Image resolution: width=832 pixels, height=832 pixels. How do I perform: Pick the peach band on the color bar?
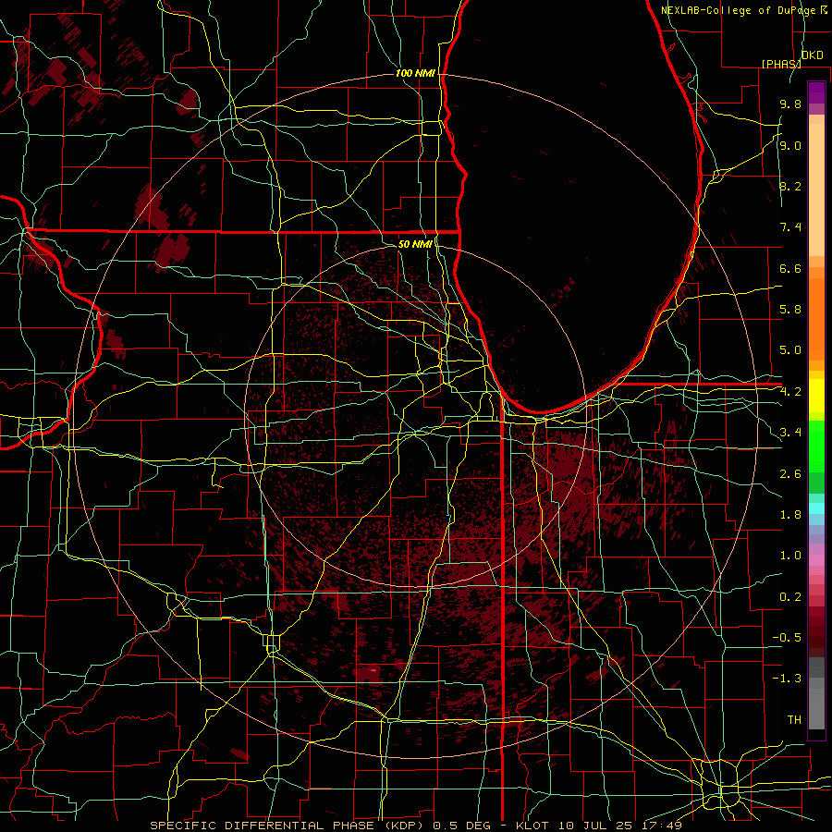(x=816, y=186)
